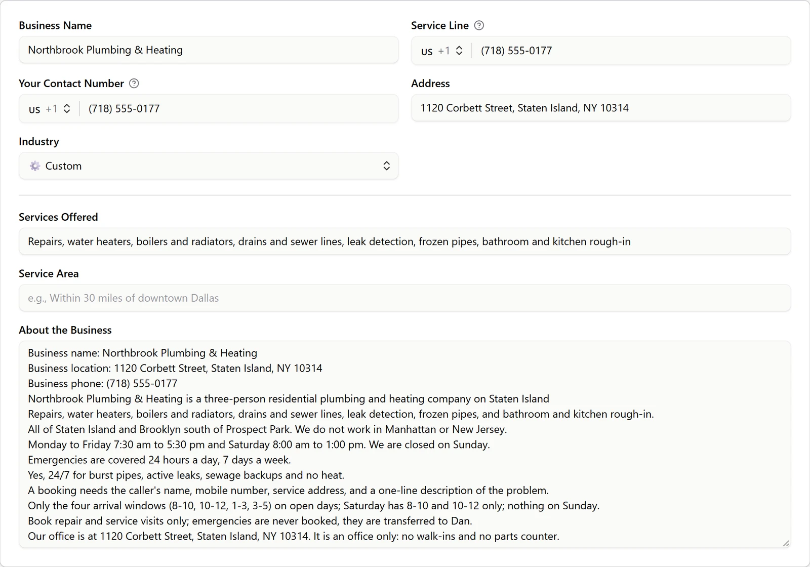
Task: Click the 'About the Business' label
Action: click(x=65, y=330)
